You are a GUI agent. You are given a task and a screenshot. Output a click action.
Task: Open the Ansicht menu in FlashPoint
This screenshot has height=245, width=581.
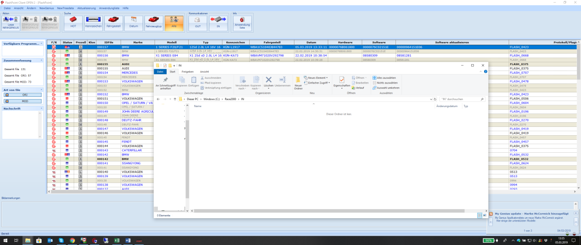pos(19,8)
